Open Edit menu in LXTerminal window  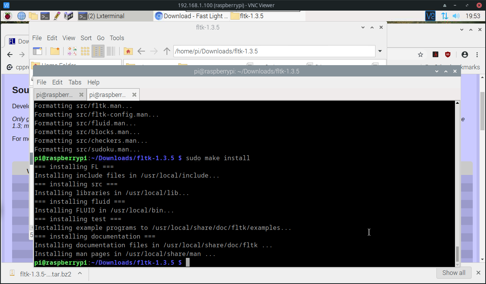point(57,82)
